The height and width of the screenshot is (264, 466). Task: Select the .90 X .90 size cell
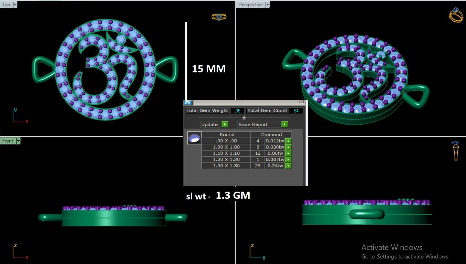[x=226, y=141]
